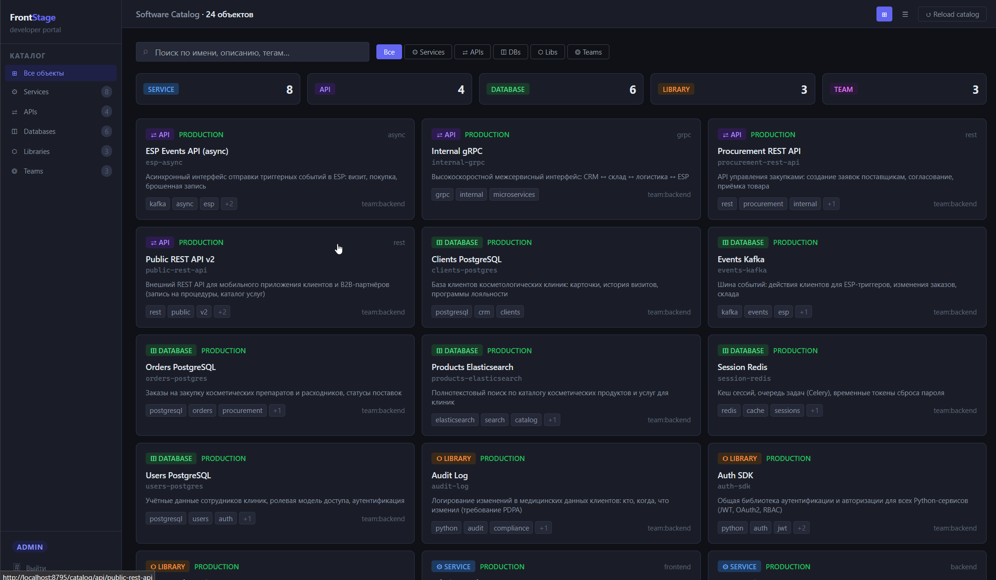Filter catalog by DBs chip

[510, 52]
